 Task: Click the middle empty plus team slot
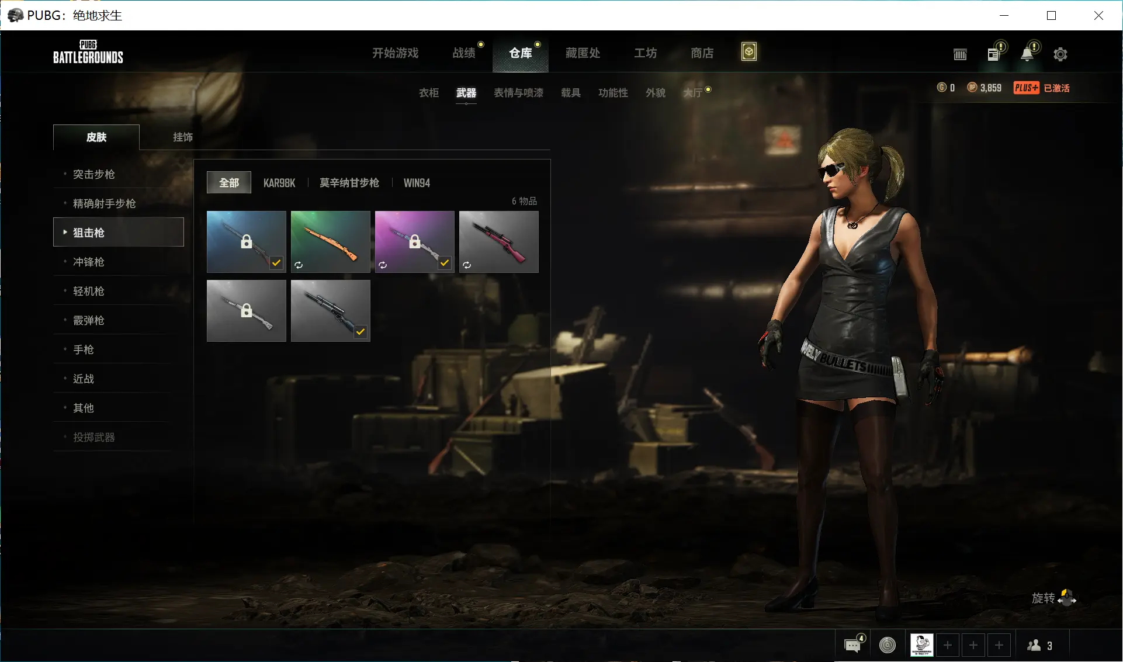973,645
